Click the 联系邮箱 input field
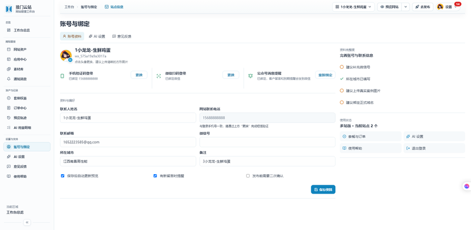The height and width of the screenshot is (230, 471). pos(128,142)
